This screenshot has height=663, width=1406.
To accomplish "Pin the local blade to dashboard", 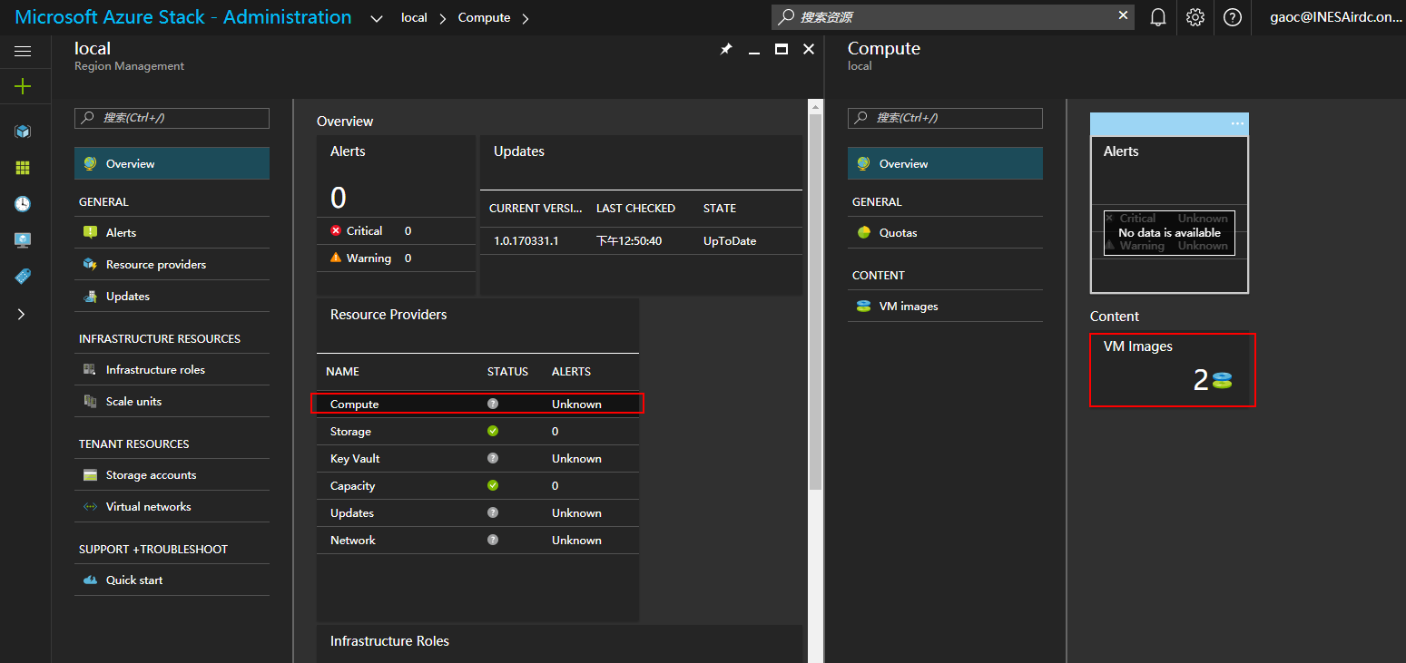I will tap(726, 50).
